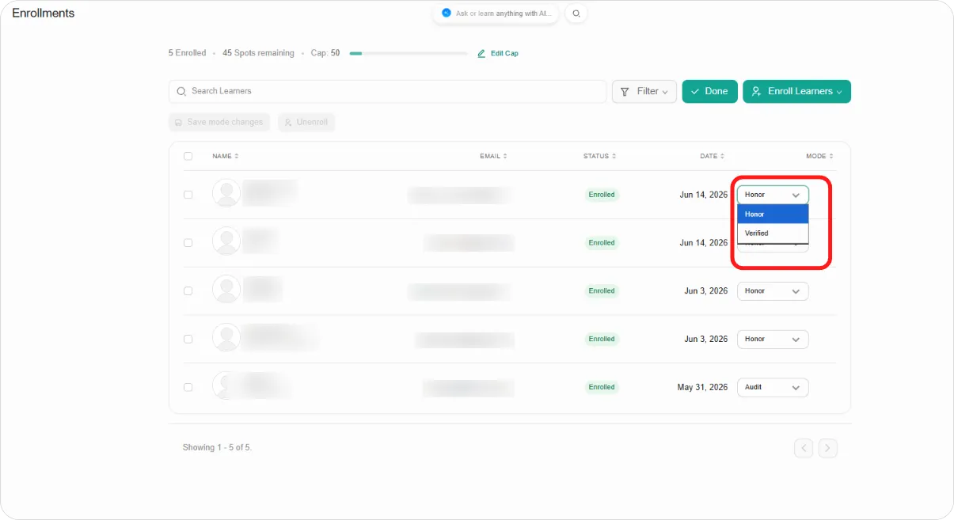Expand the Enroll Learners dropdown

click(796, 92)
